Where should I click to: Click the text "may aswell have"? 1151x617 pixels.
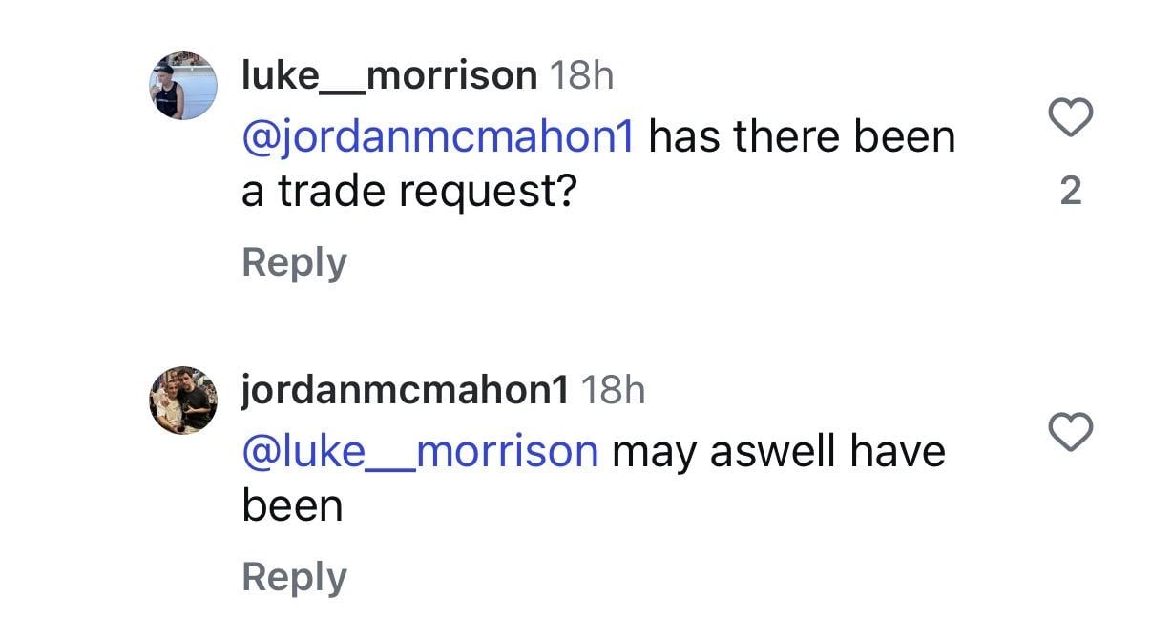(x=778, y=451)
